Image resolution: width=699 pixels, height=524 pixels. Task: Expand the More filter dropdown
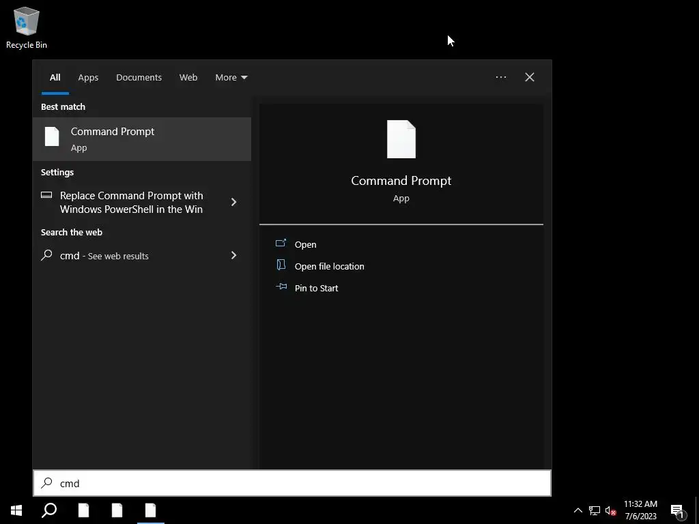(x=231, y=78)
